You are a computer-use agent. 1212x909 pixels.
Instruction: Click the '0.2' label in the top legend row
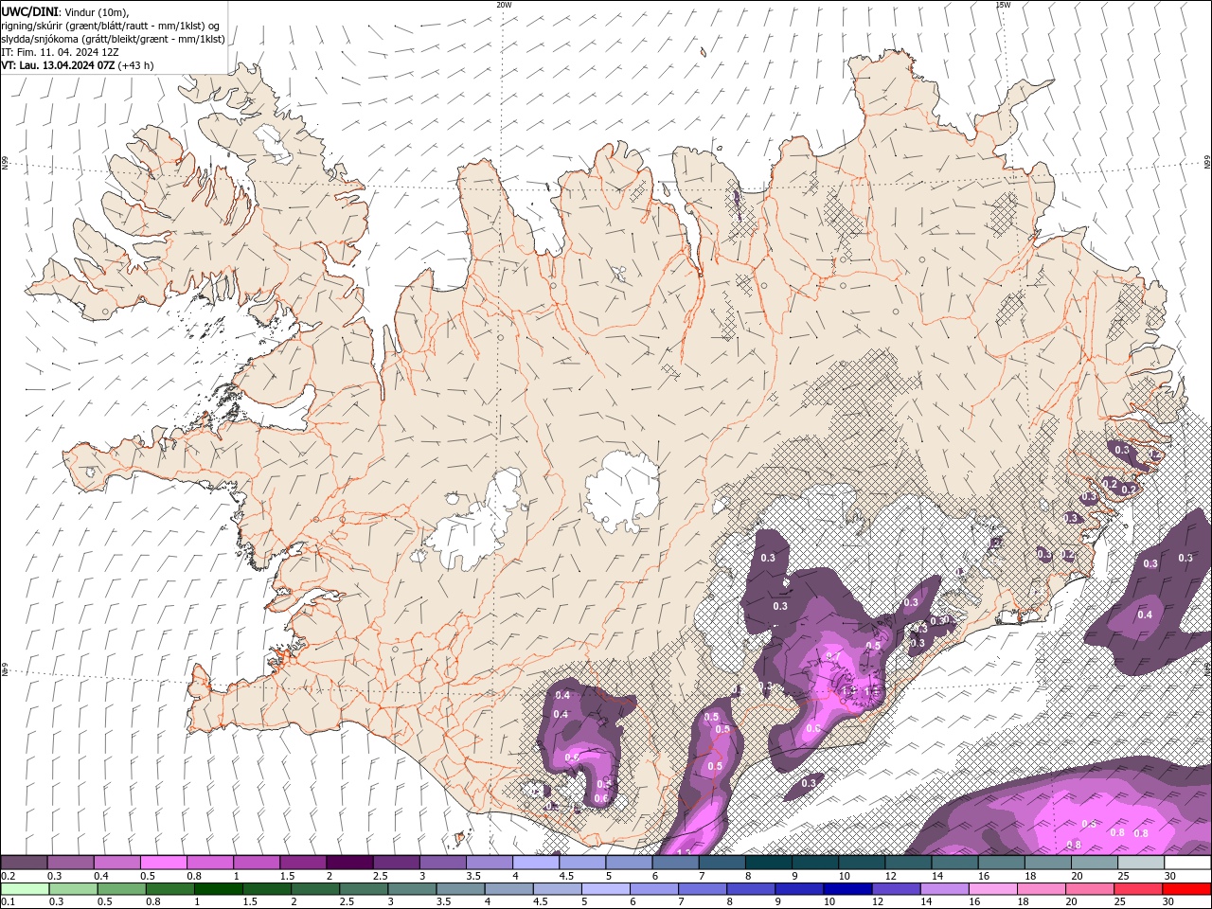(7, 876)
